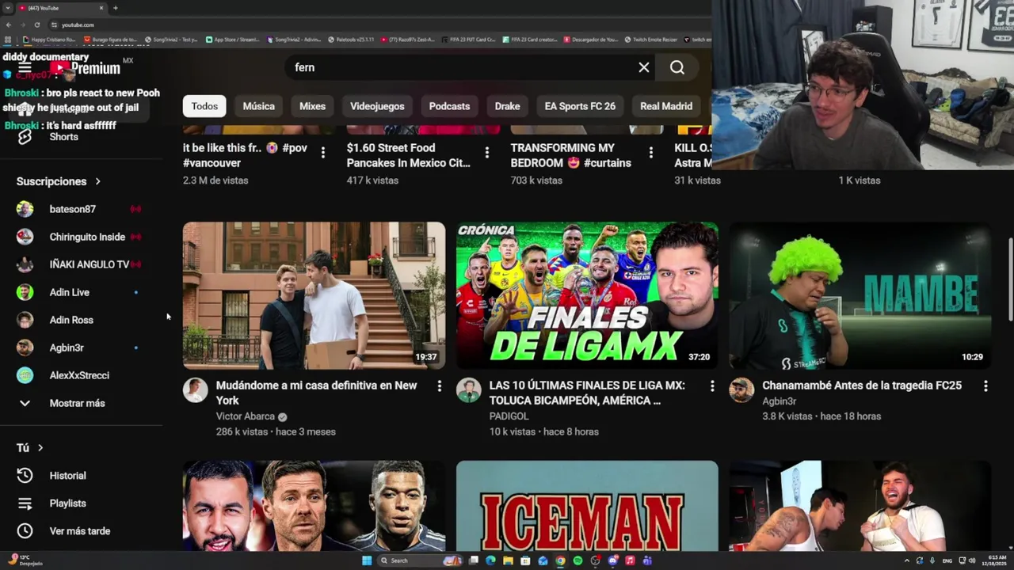Open video title Chanamambé Antes de la tragedia
This screenshot has height=570, width=1014.
point(862,386)
